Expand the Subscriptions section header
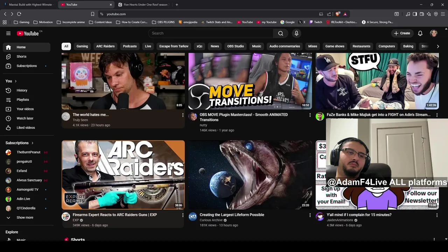448x252 pixels. pos(20,143)
